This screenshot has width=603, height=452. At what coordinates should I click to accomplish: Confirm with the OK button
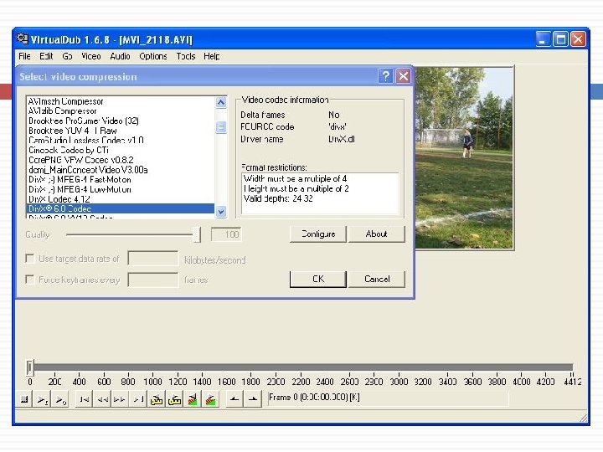[x=318, y=279]
